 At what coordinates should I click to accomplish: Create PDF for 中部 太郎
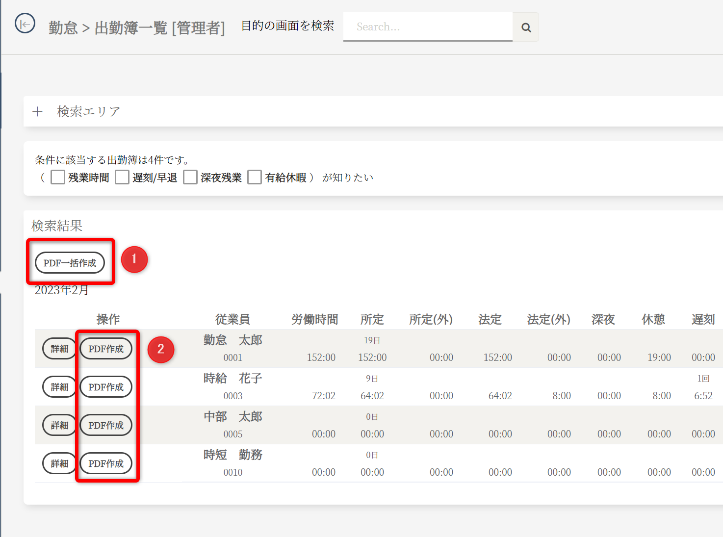(x=106, y=425)
